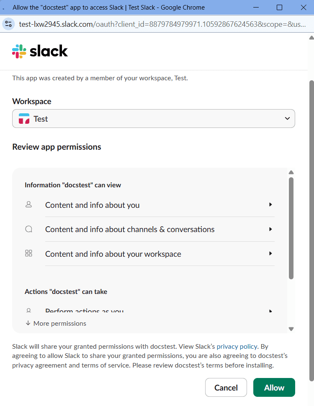This screenshot has height=406, width=314.
Task: Click the speech bubble icon for channels & conversations
Action: click(28, 229)
